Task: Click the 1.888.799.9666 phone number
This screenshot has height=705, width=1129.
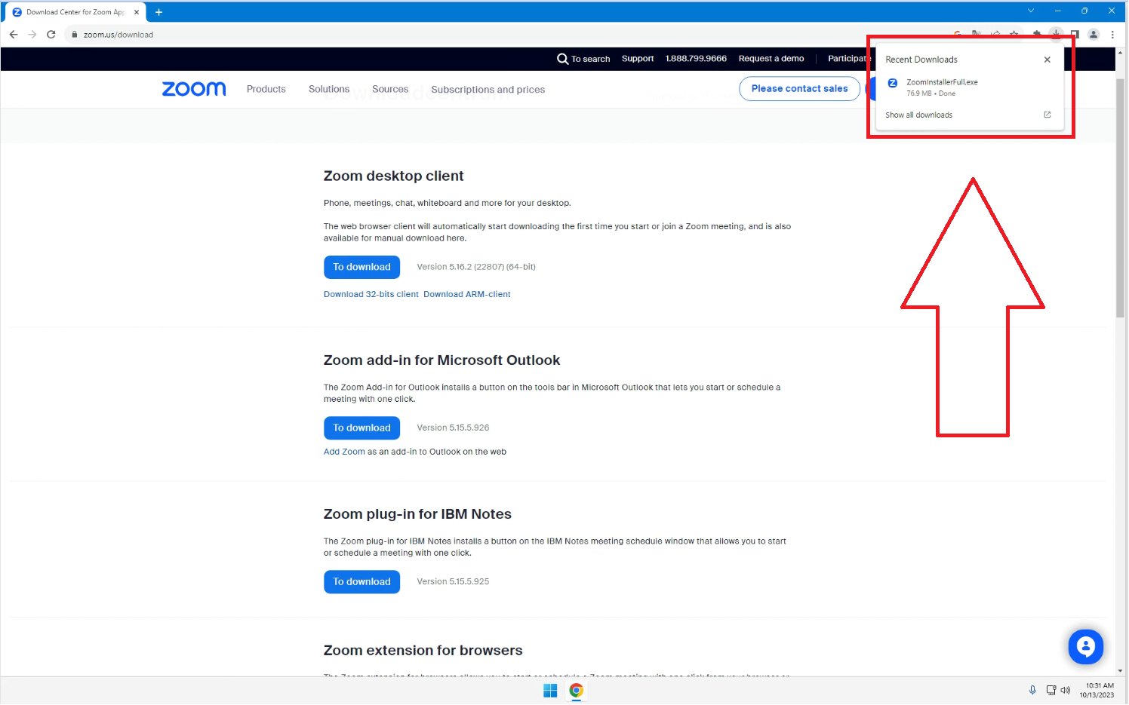Action: [696, 59]
